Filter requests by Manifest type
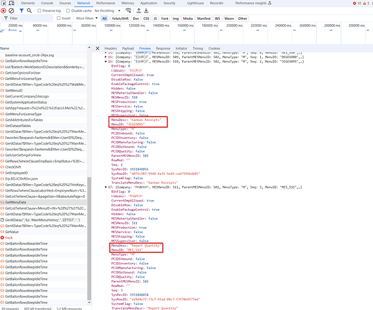 coord(204,19)
